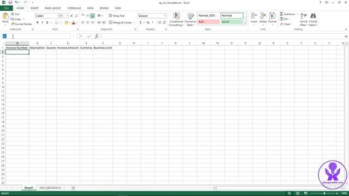This screenshot has height=196, width=349.
Task: Click AutoSum sigma icon
Action: pyautogui.click(x=281, y=14)
